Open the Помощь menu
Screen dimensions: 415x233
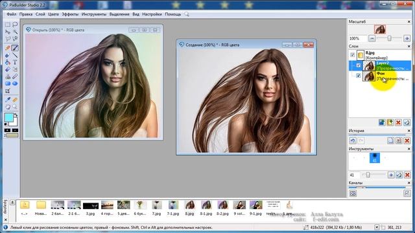pos(173,14)
